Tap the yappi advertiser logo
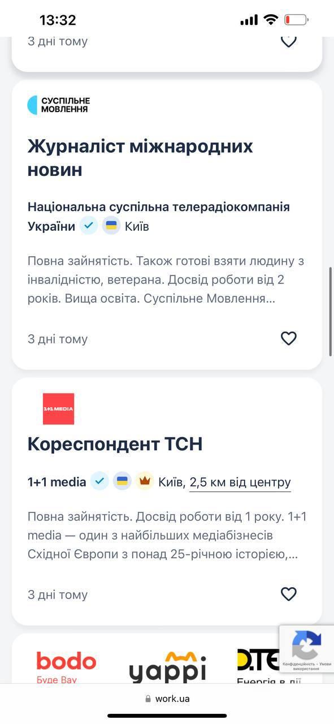Viewport: 334px width, 724px height. pos(167,667)
